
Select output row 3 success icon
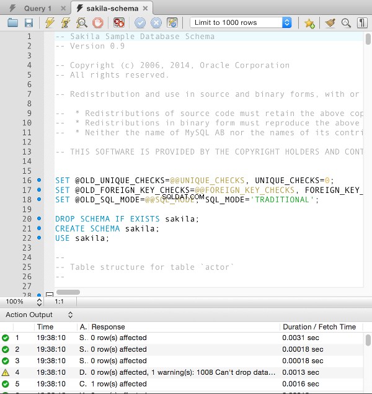[6, 361]
